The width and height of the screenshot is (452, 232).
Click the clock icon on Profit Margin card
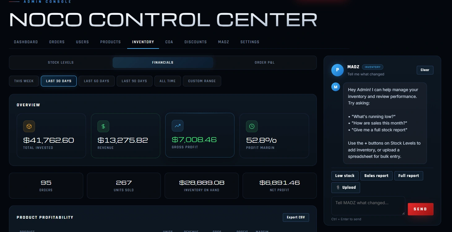click(252, 126)
